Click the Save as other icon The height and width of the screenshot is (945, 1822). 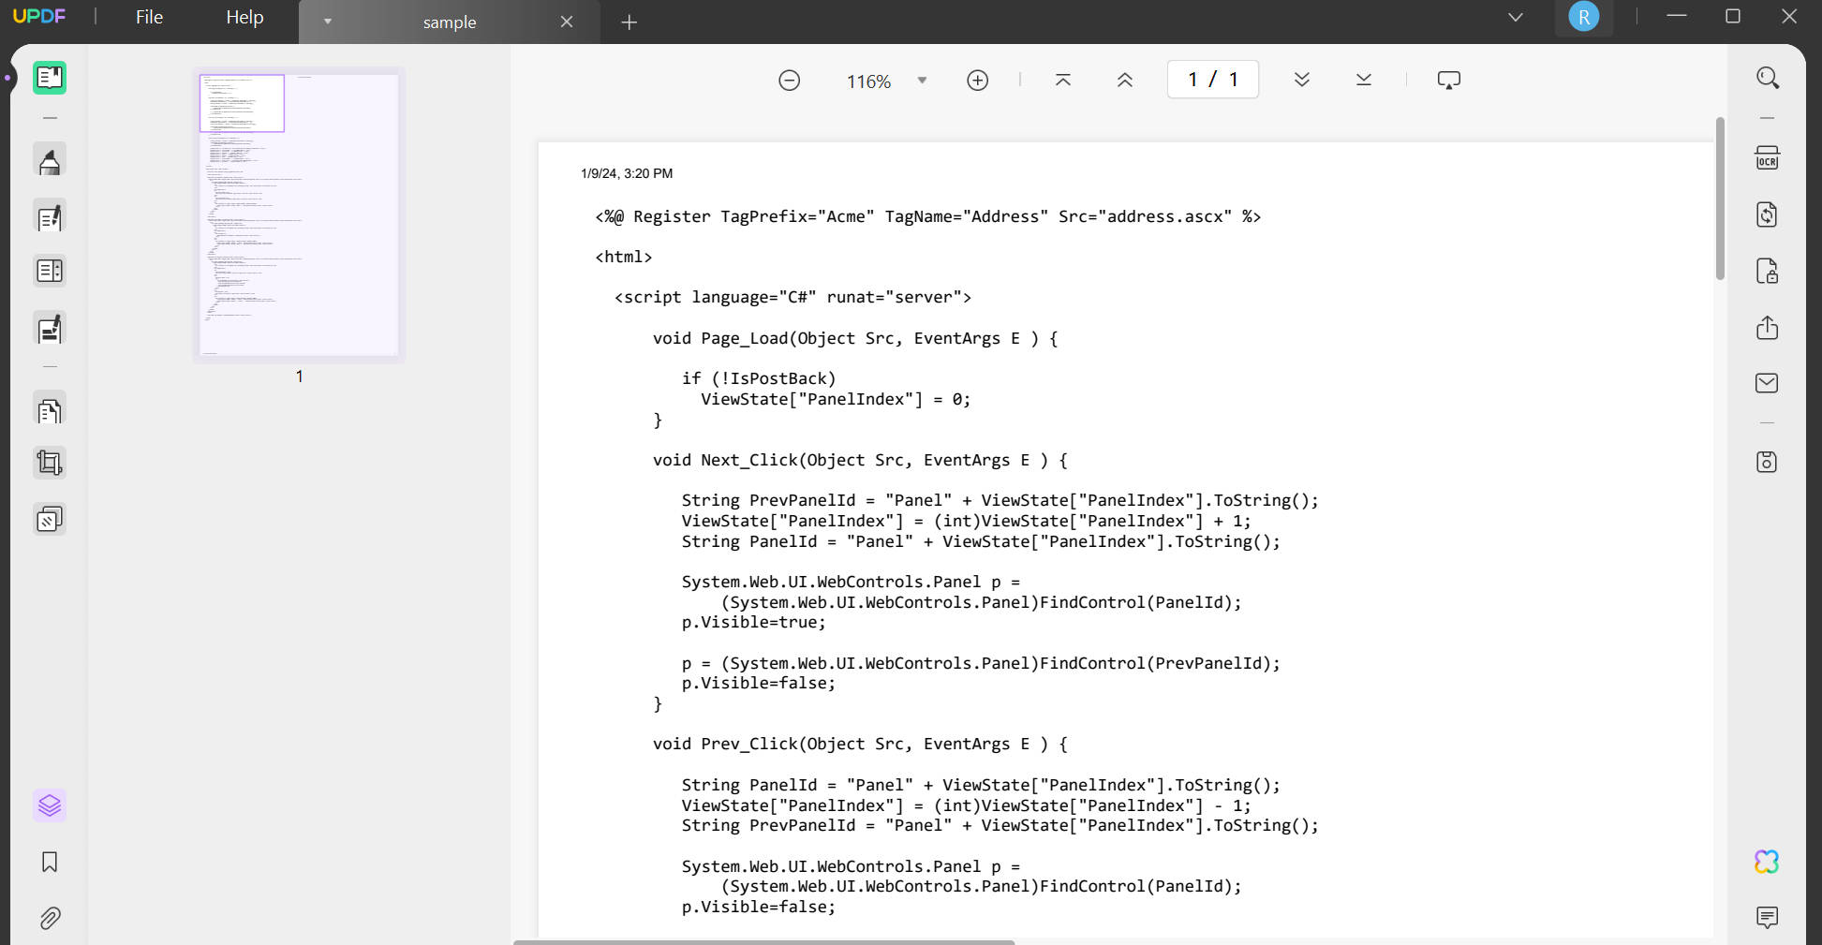point(1768,462)
